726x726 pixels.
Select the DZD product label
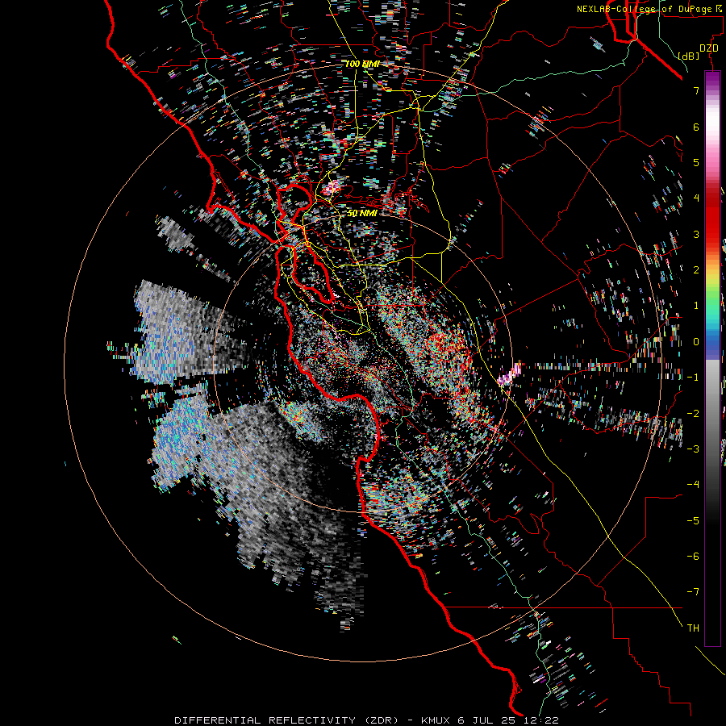[x=708, y=48]
